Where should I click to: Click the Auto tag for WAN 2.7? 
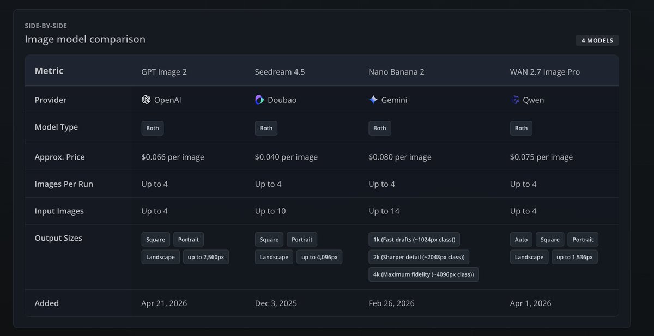click(521, 240)
